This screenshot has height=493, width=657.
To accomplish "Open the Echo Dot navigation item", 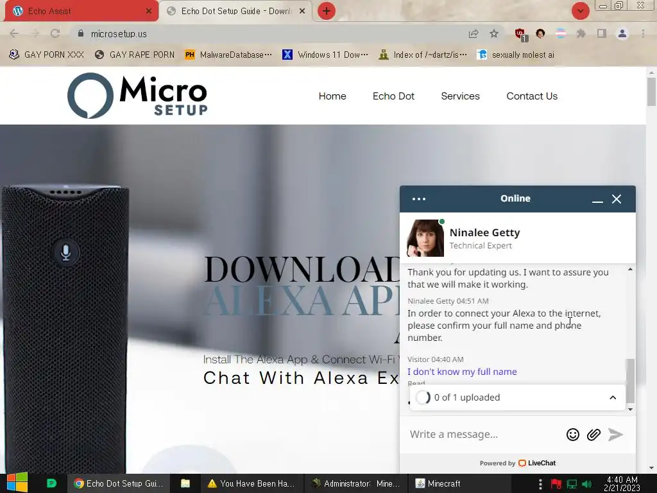I will coord(393,96).
